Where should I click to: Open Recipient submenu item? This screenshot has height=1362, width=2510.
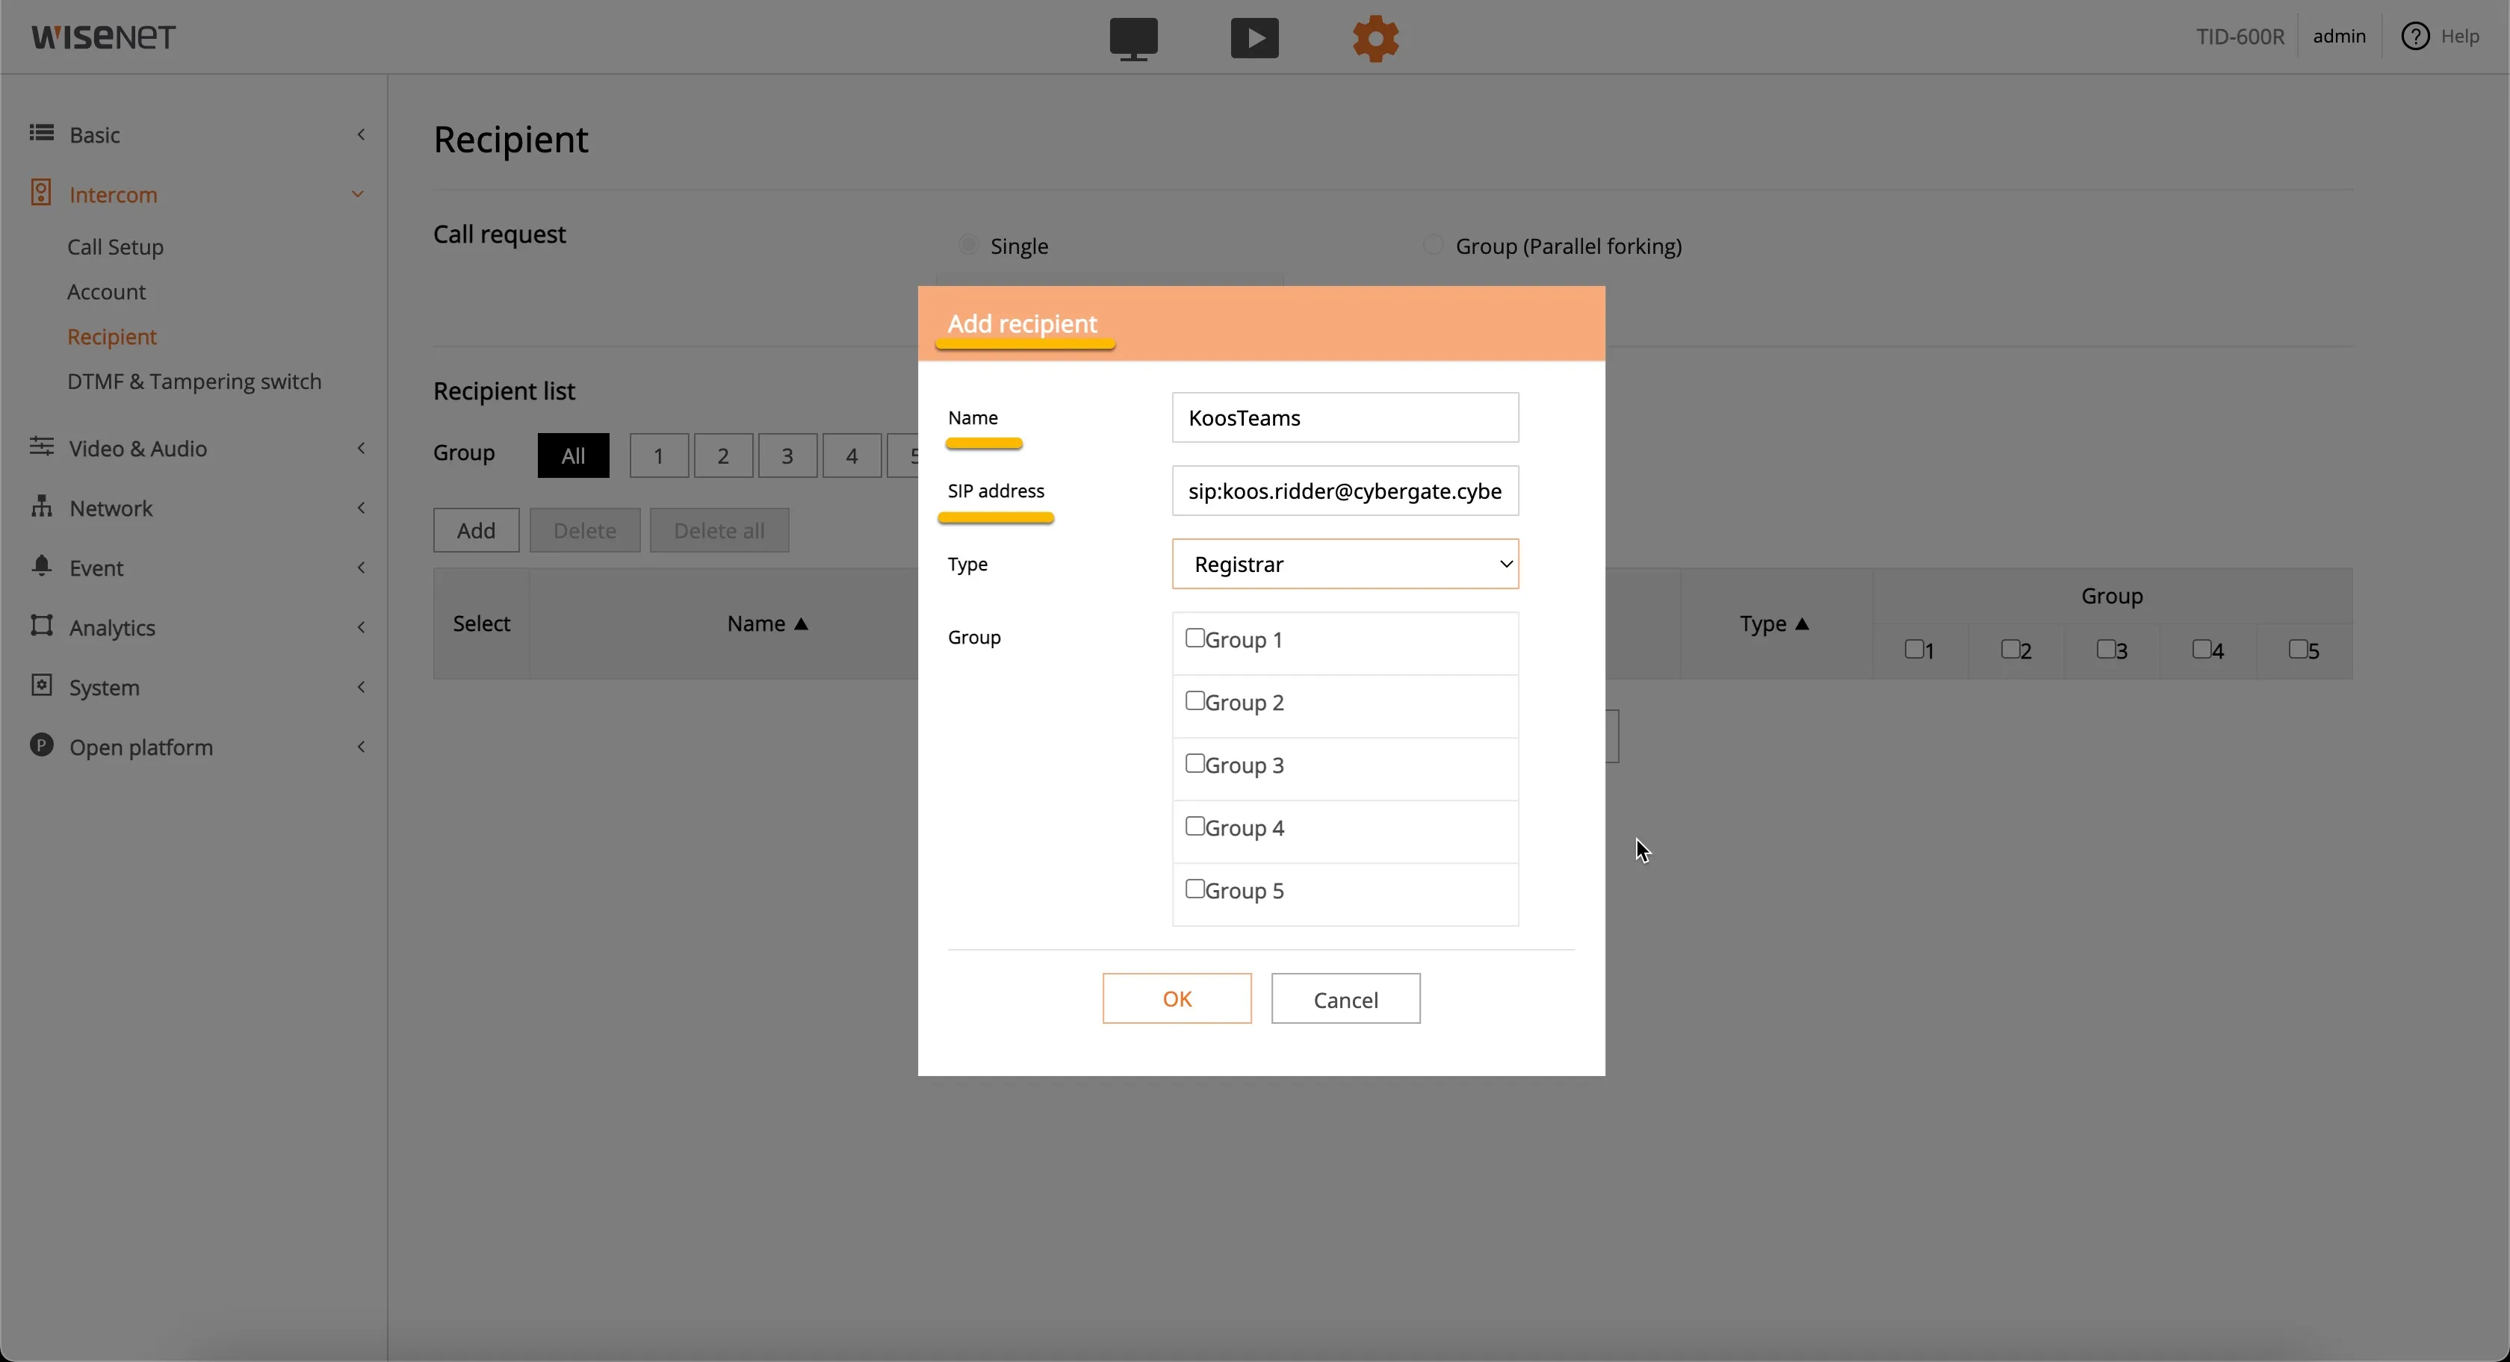113,337
